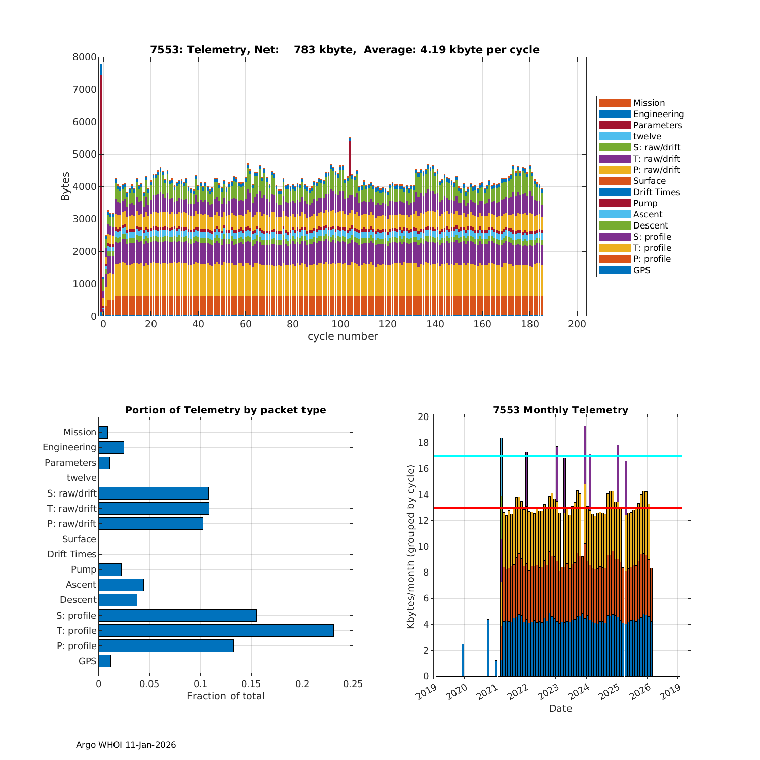Image resolution: width=760 pixels, height=760 pixels.
Task: Pick the Pump swatch in the legend
Action: pyautogui.click(x=615, y=203)
